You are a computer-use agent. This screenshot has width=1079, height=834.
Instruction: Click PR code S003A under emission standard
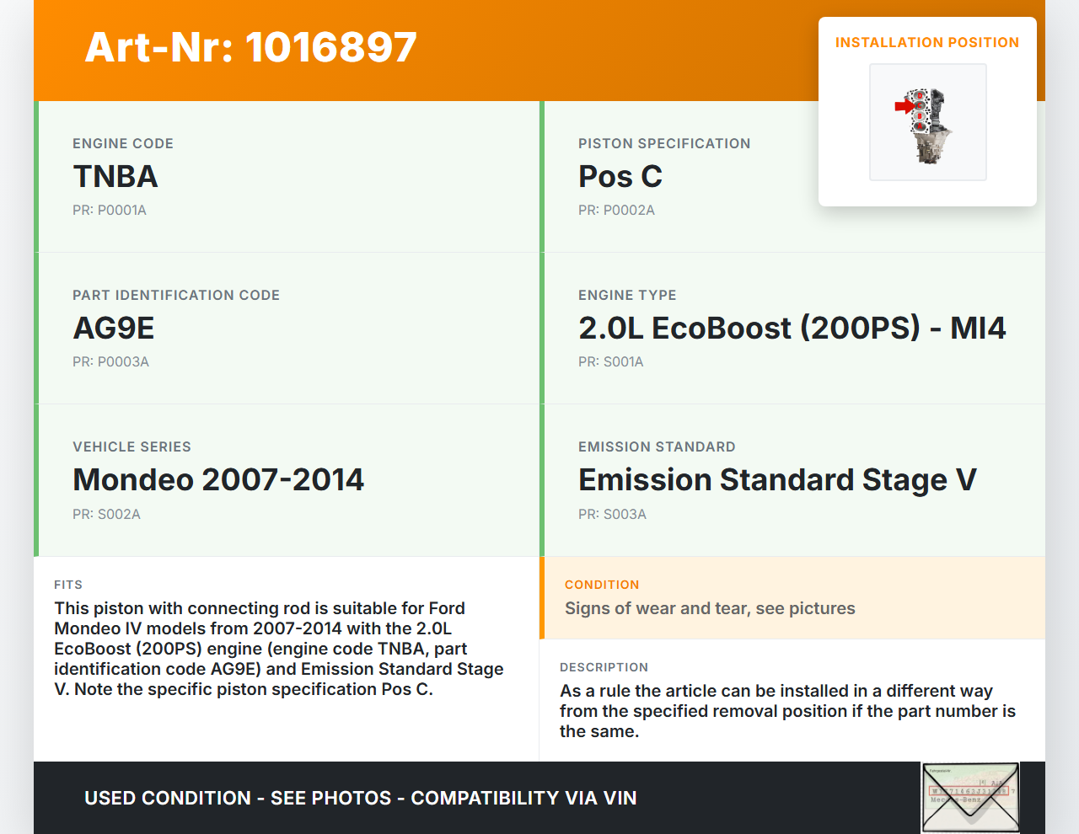(612, 515)
